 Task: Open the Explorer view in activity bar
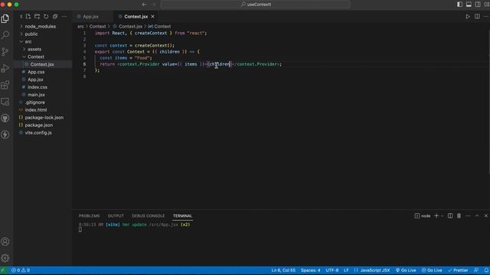[x=5, y=18]
